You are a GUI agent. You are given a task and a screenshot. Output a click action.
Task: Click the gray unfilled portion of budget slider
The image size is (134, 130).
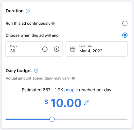click(91, 119)
